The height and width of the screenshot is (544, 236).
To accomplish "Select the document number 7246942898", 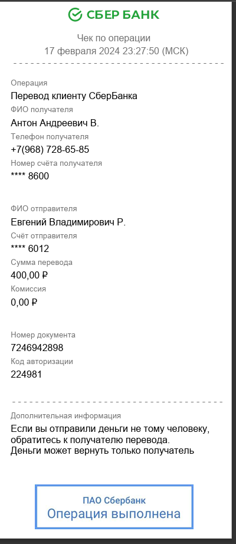I will (x=37, y=348).
